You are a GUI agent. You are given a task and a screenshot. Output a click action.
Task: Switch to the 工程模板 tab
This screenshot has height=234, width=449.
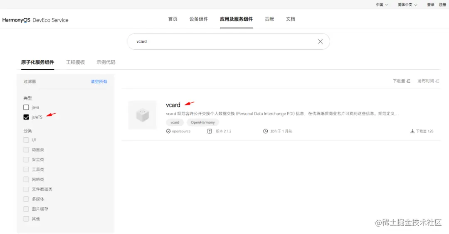pyautogui.click(x=75, y=62)
